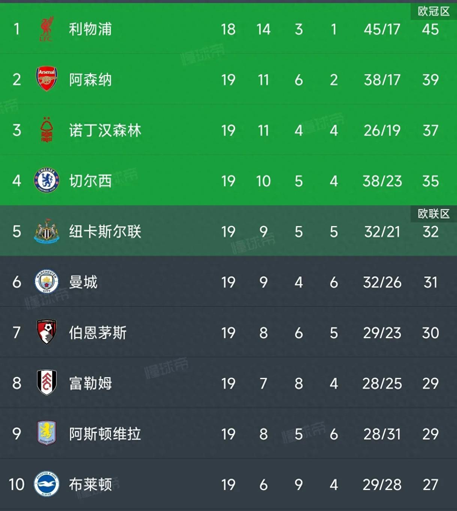This screenshot has width=457, height=511.
Task: Open team name 利物浦
Action: click(x=90, y=29)
